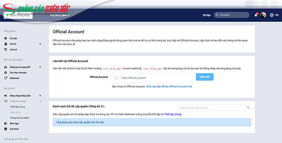Screen dimensions: 282x143
Task: Click the Xác thực domain checkmark icon
Action: coord(5,73)
